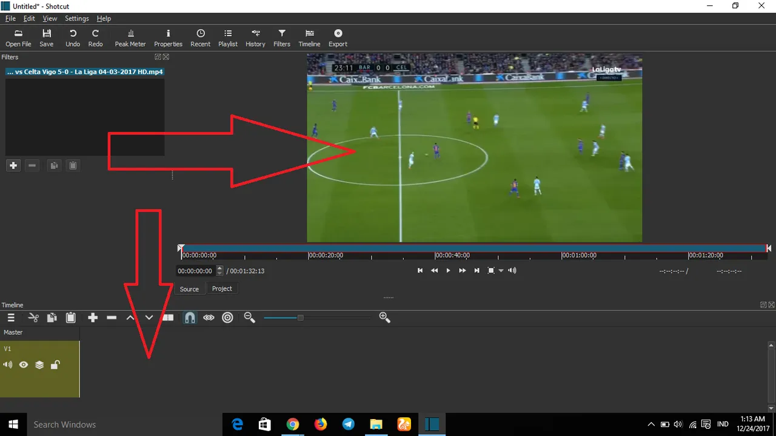Toggle ripple all tracks target icon

(227, 317)
